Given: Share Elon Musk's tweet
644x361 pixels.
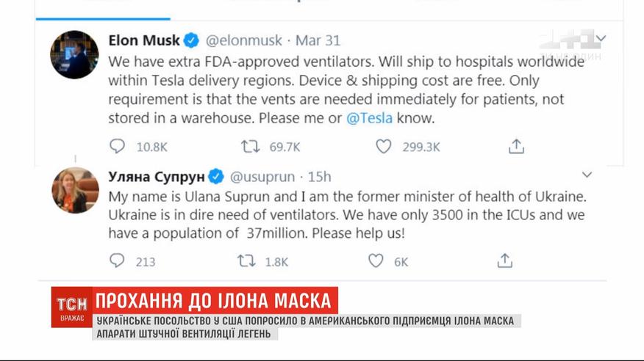Looking at the screenshot, I should pyautogui.click(x=516, y=147).
